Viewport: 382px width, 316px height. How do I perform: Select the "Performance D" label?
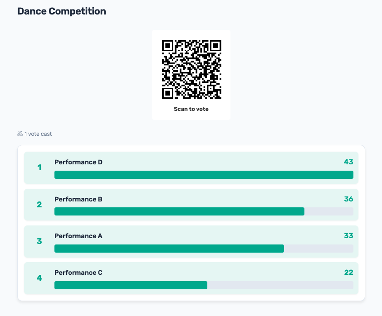tap(78, 162)
